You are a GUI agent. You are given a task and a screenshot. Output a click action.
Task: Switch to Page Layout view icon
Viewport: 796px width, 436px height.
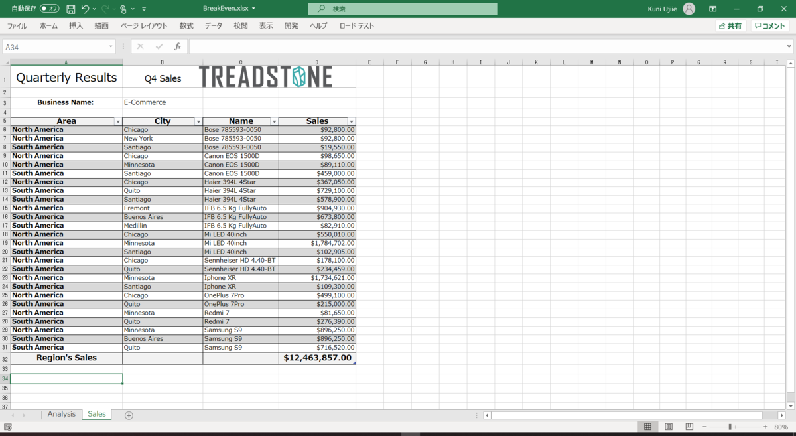pos(669,427)
